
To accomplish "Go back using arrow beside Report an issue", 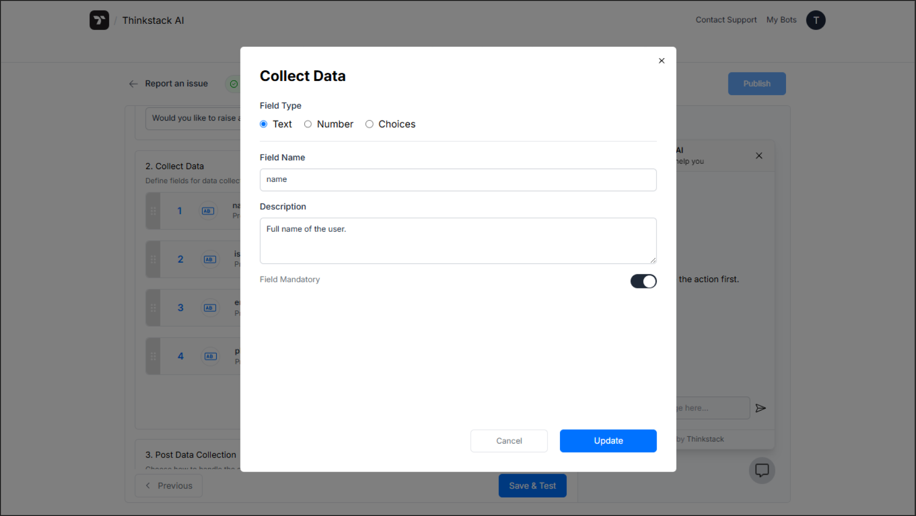I will pos(133,84).
